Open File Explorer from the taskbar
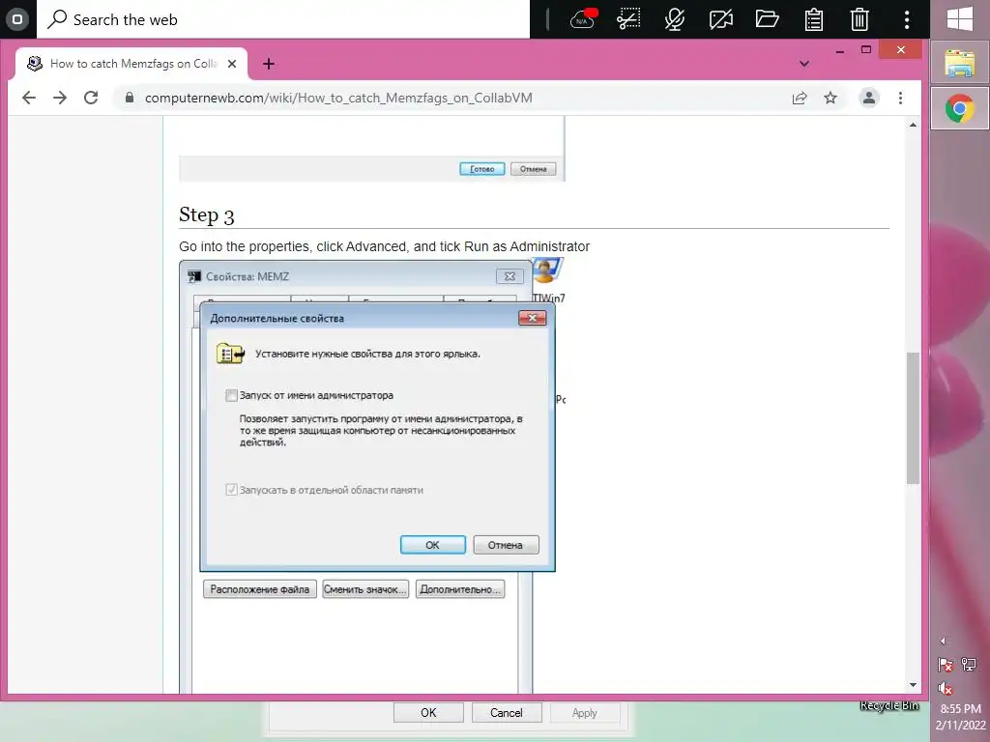The image size is (990, 742). [x=960, y=64]
